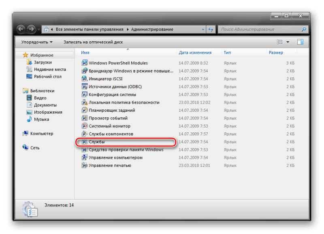Screen dimensions: 324x234
Task: Click the Конфигурация системы icon
Action: [85, 95]
